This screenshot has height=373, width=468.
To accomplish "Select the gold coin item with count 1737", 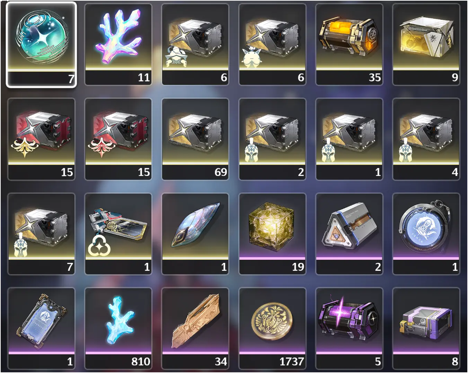I will coord(272,328).
